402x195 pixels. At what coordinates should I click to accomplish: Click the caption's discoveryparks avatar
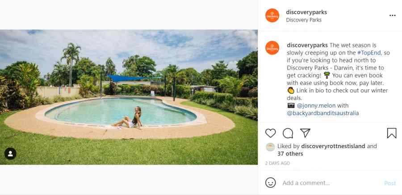[272, 48]
